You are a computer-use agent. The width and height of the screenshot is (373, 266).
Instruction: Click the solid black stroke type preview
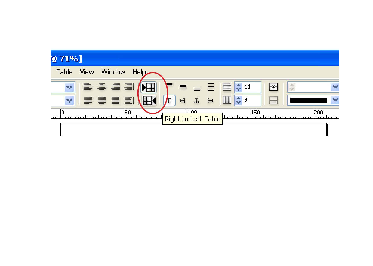[x=309, y=100]
